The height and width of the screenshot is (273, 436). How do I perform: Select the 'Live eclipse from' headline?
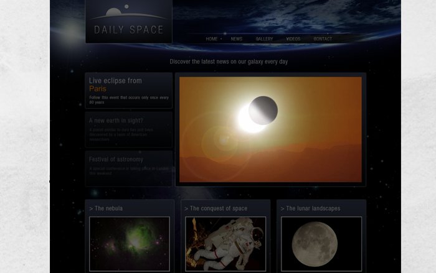coord(115,81)
